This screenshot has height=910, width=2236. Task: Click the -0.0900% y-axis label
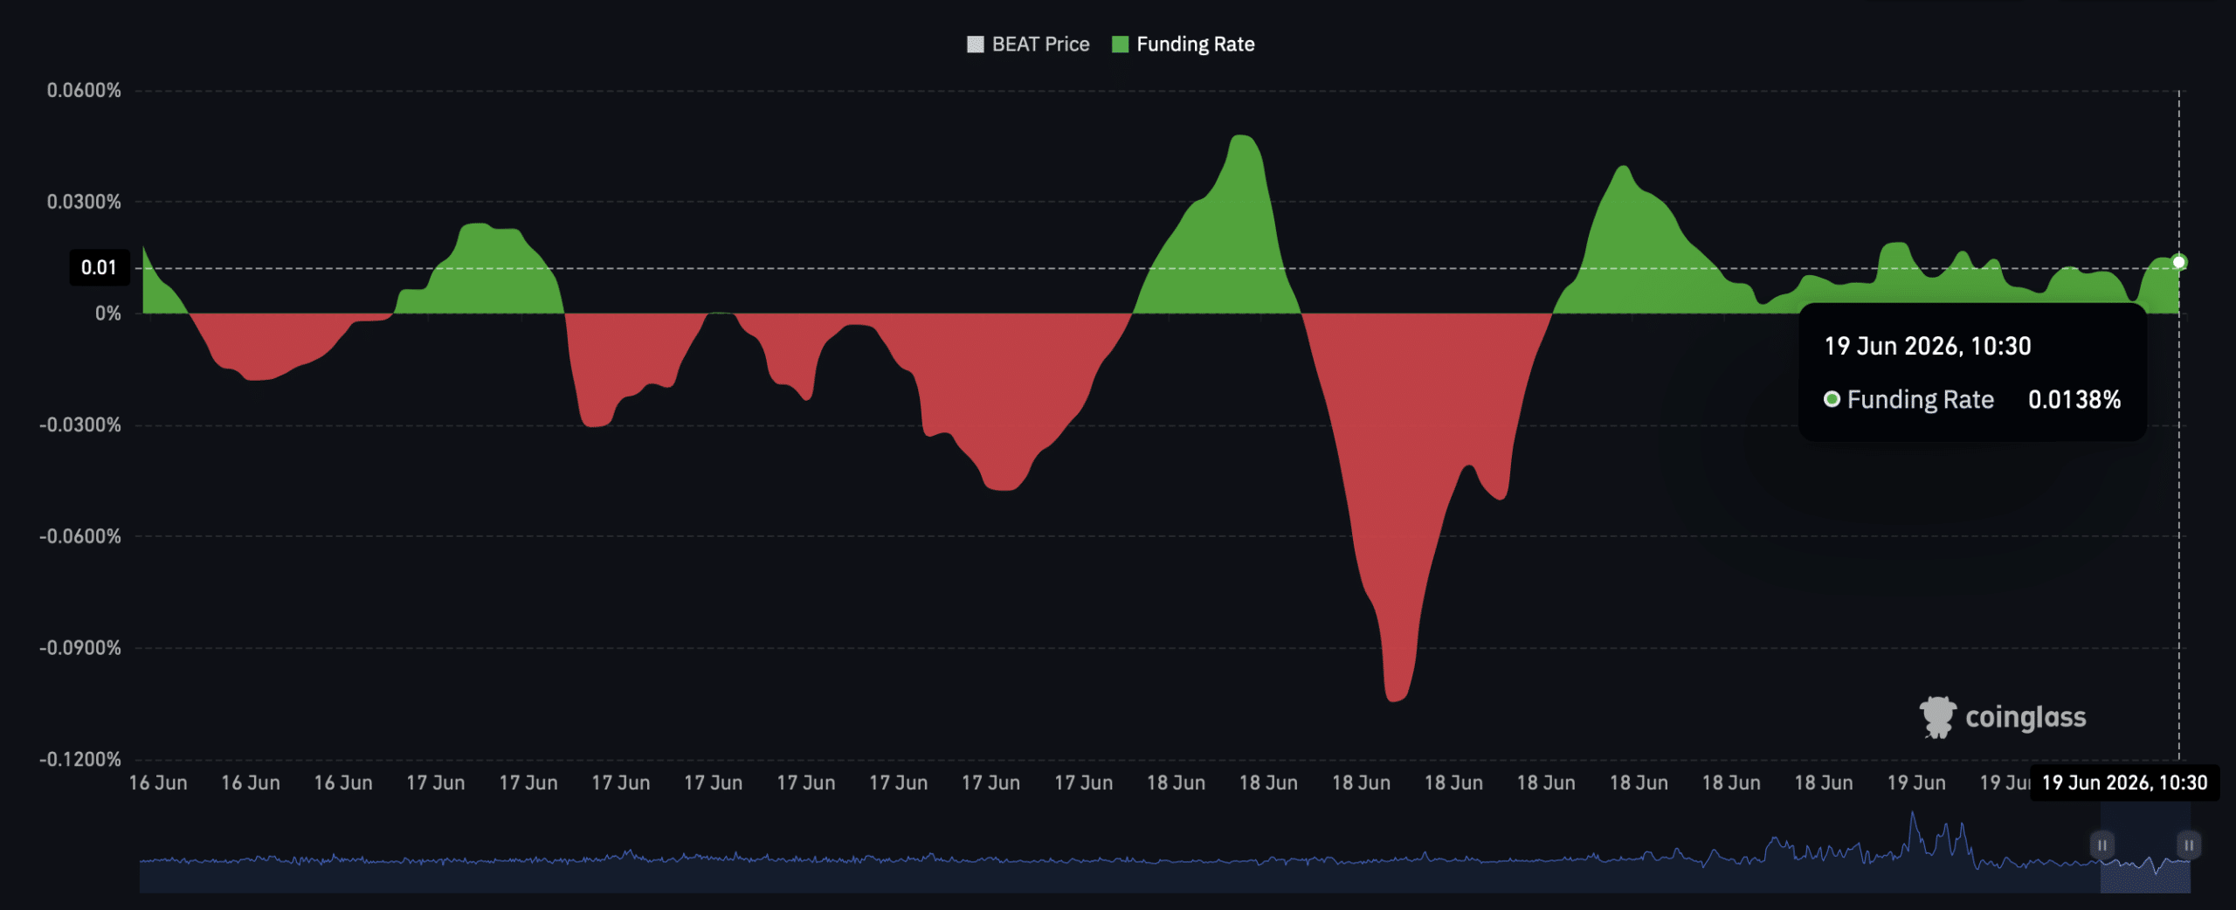(80, 648)
